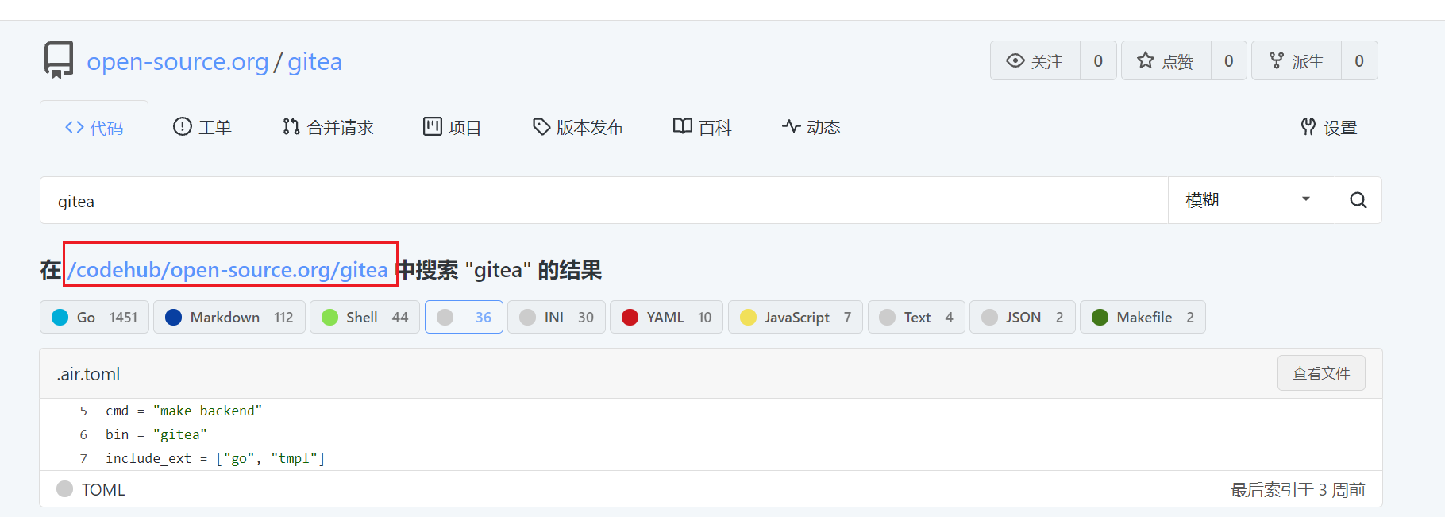
Task: Click the pull request merge icon
Action: (291, 126)
